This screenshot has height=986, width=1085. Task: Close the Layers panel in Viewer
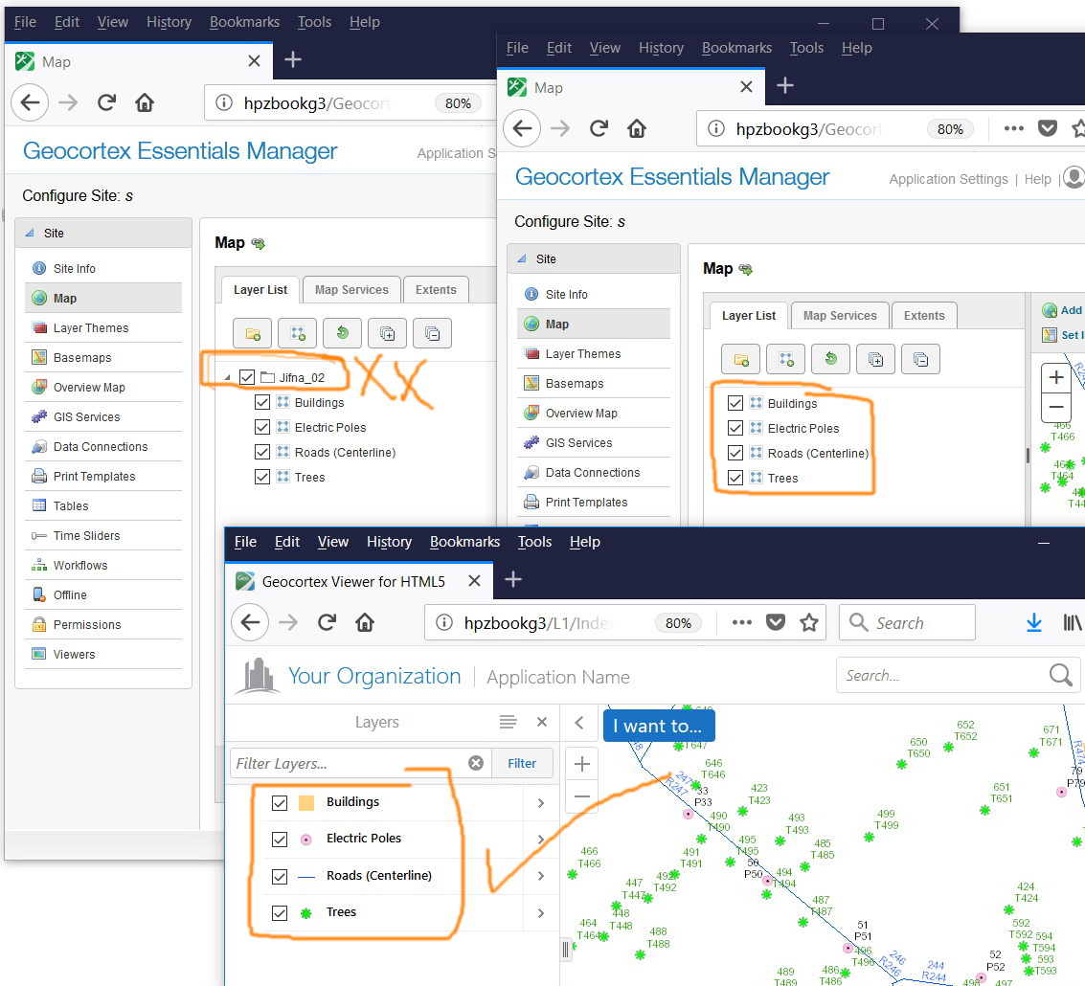point(542,722)
